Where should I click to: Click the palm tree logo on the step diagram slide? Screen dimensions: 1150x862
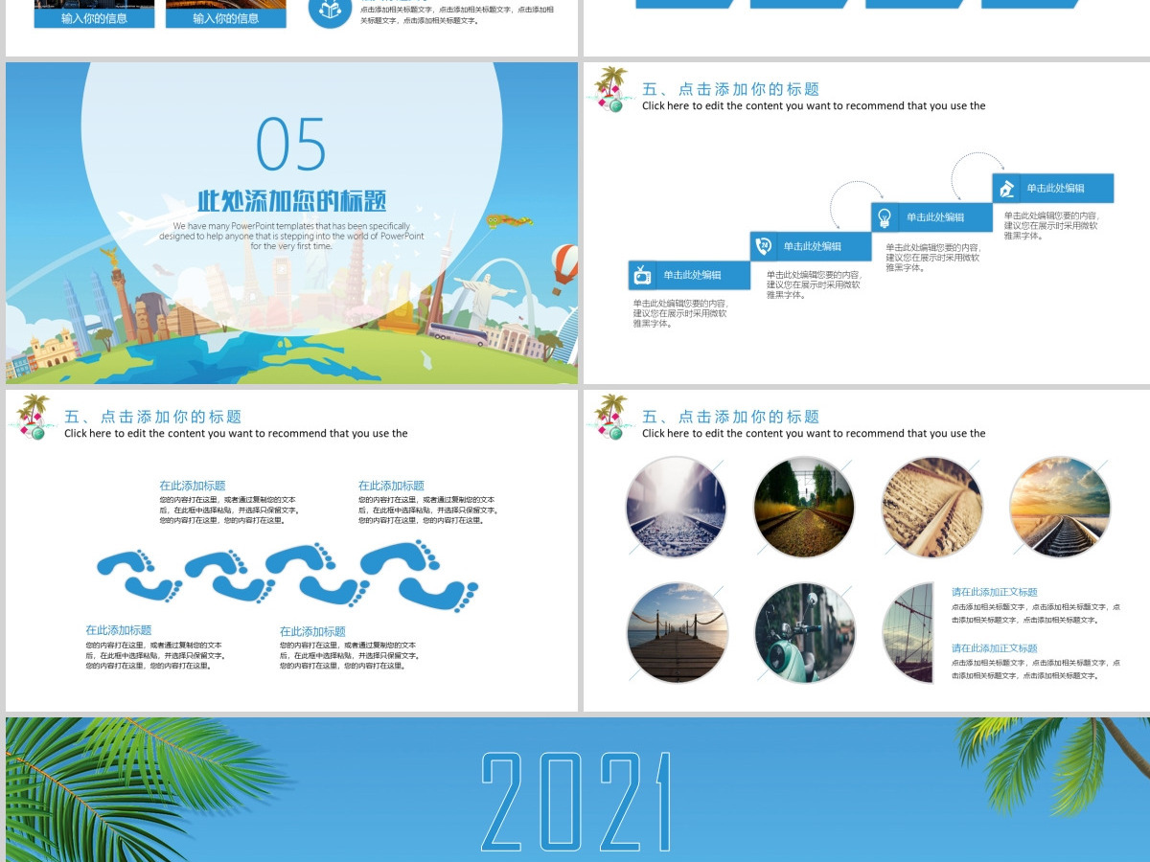pos(609,89)
